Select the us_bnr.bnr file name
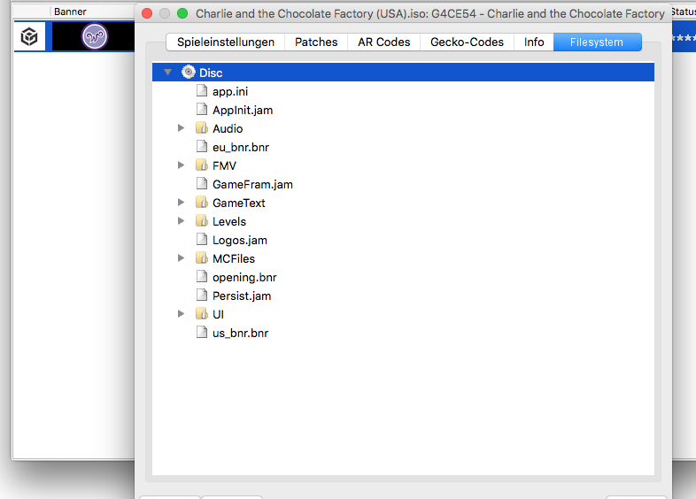 point(240,334)
